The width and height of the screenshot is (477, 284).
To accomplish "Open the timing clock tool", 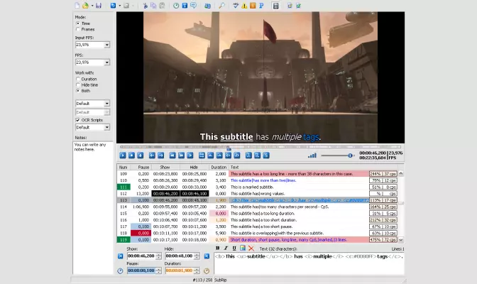I will pyautogui.click(x=176, y=6).
